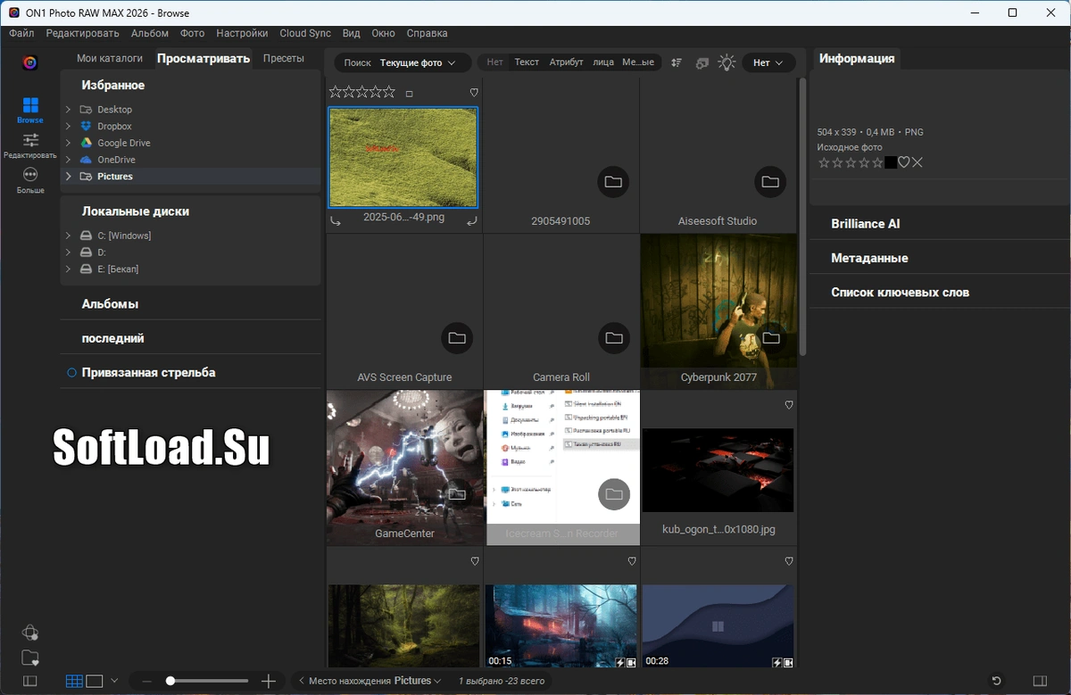Image resolution: width=1071 pixels, height=695 pixels.
Task: Rotate 2025-06 thumbnail right arrow icon
Action: (472, 220)
